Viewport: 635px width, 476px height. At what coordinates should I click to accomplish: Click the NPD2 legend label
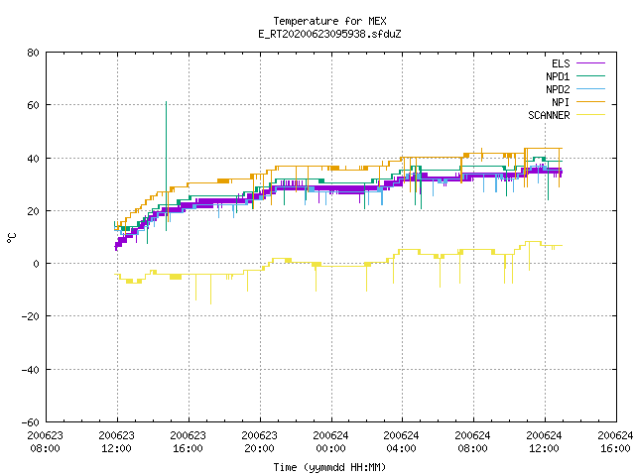point(558,89)
